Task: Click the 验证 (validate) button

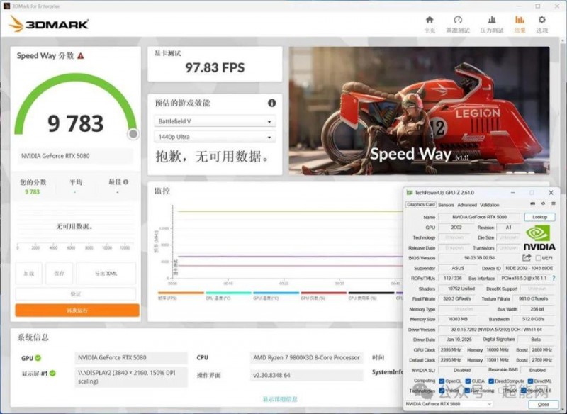Action: pyautogui.click(x=76, y=294)
